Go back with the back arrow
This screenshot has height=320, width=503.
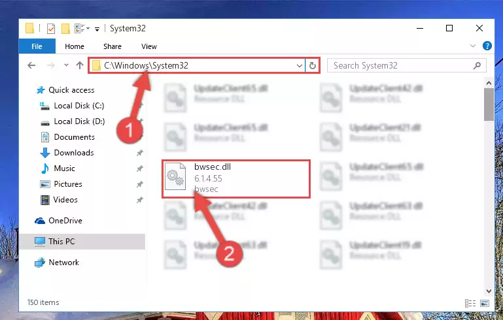(31, 66)
